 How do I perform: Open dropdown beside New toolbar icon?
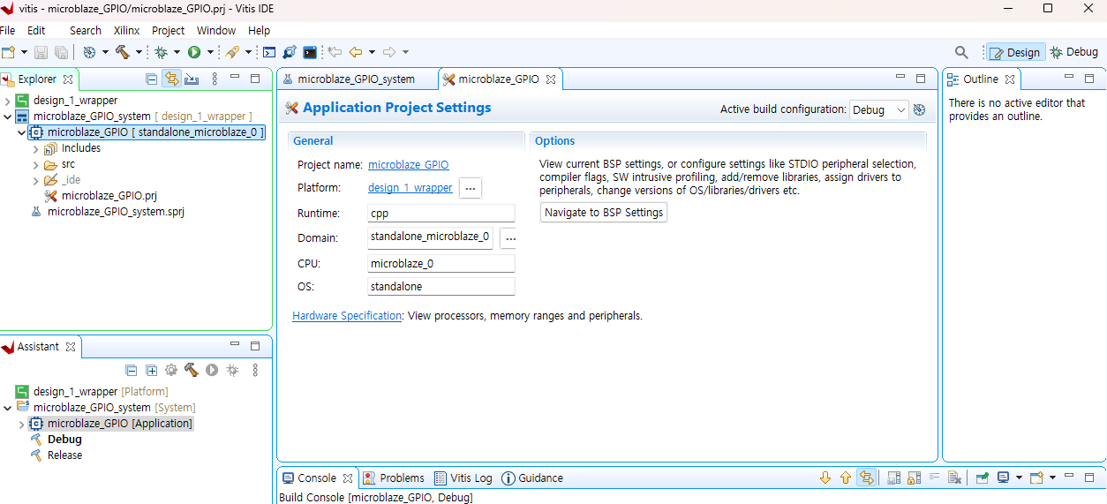click(24, 52)
